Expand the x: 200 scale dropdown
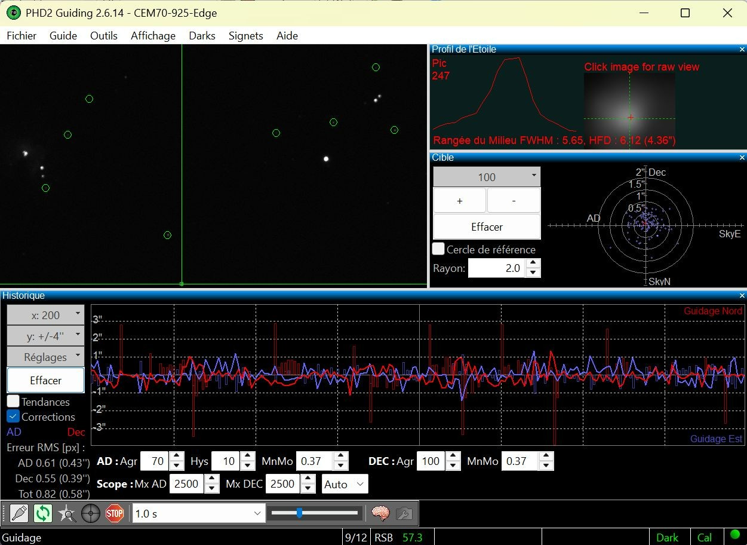747x545 pixels. tap(45, 315)
